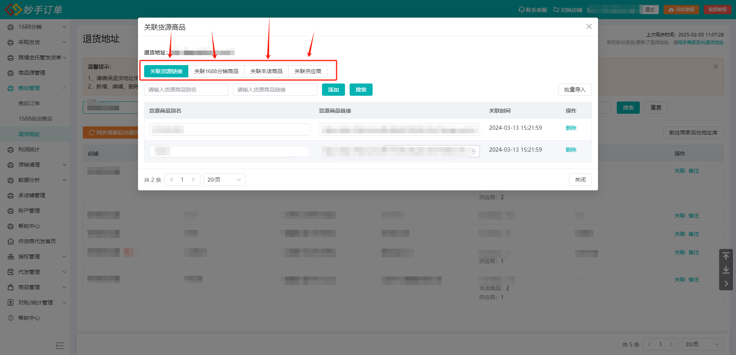Viewport: 736px width, 355px height.
Task: Collapse the sidebar using the fold icon
Action: pos(60,346)
